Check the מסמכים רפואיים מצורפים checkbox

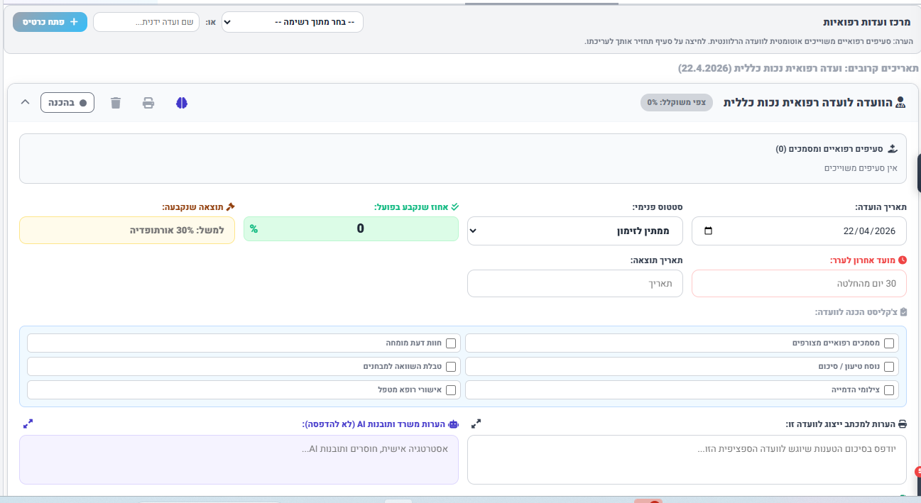tap(889, 343)
